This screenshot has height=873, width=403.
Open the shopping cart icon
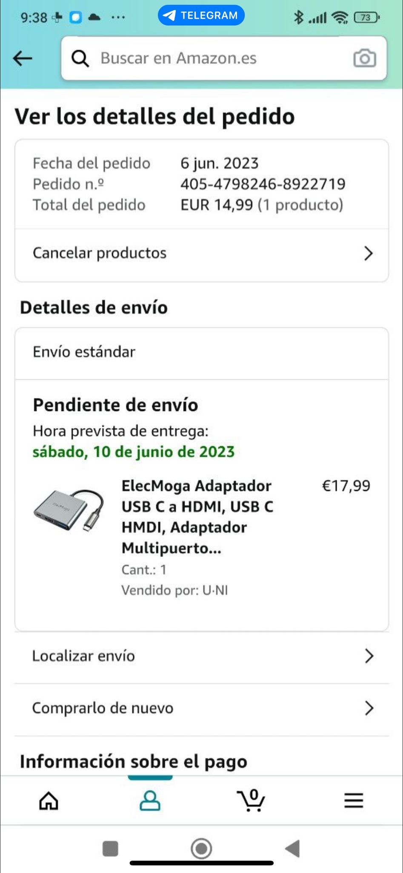[251, 800]
